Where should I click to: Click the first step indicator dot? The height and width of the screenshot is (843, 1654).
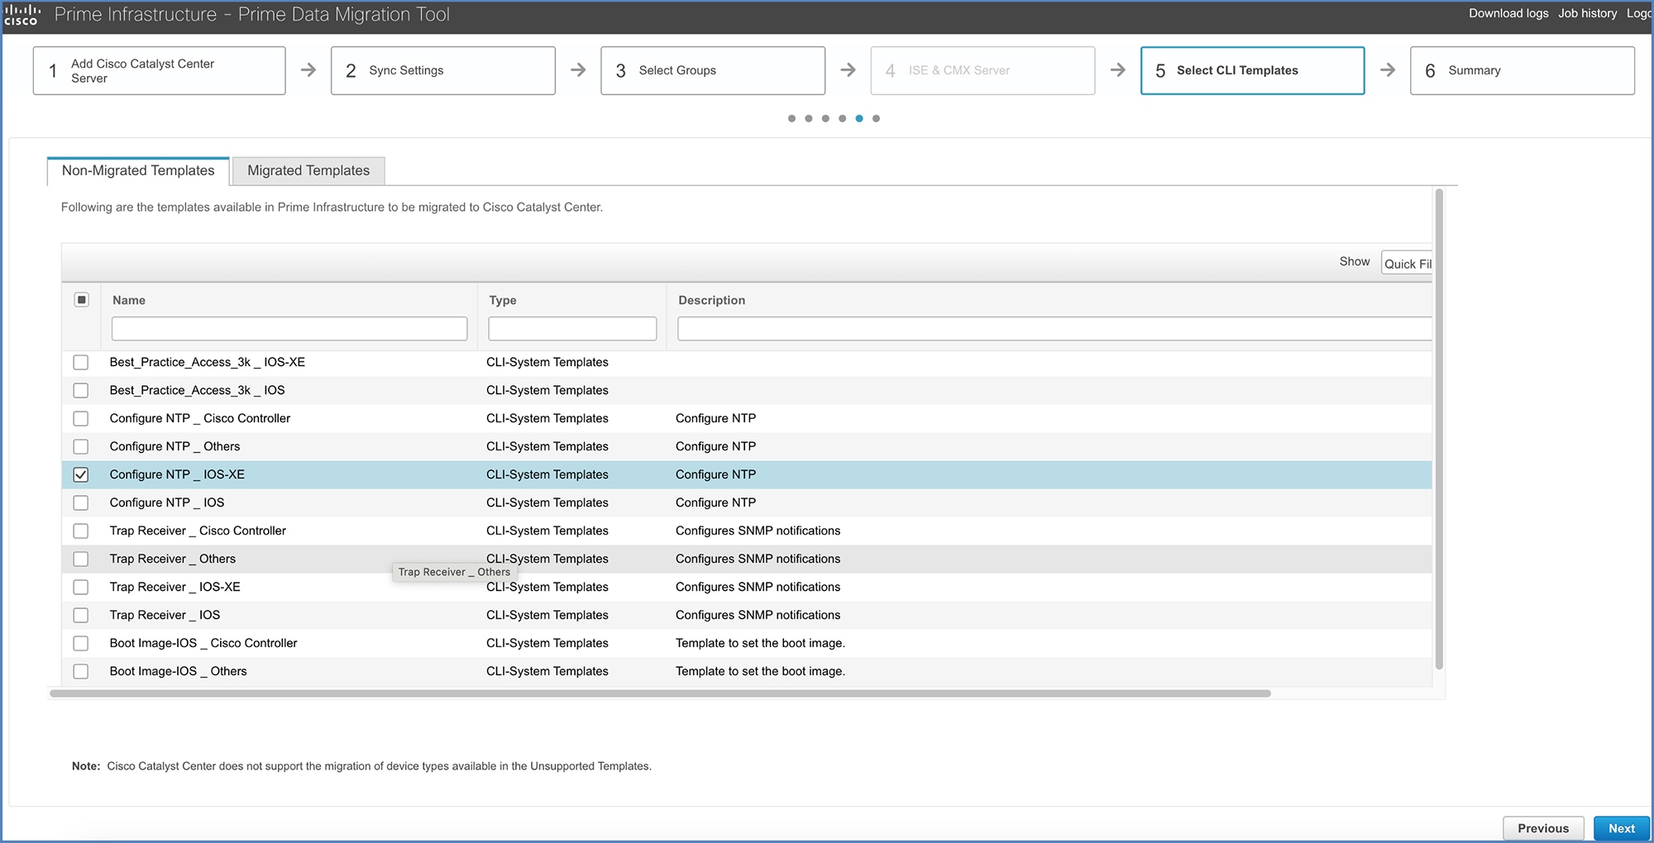click(791, 118)
